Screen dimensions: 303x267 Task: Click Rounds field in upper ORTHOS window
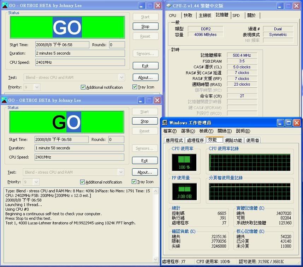point(117,45)
